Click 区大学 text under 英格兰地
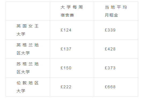Viewport: 142px width, 100px height. (x=23, y=53)
